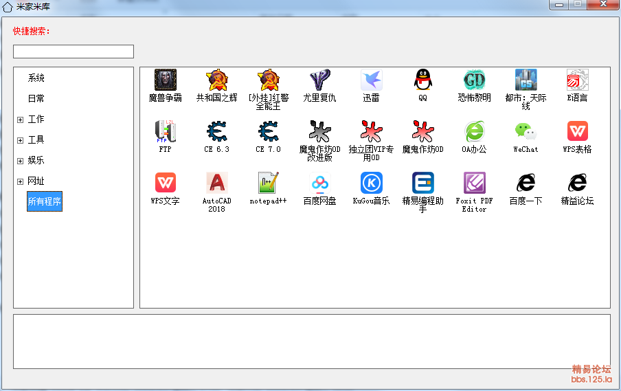Minimize the 米家米库 window
621x391 pixels.
559,4
